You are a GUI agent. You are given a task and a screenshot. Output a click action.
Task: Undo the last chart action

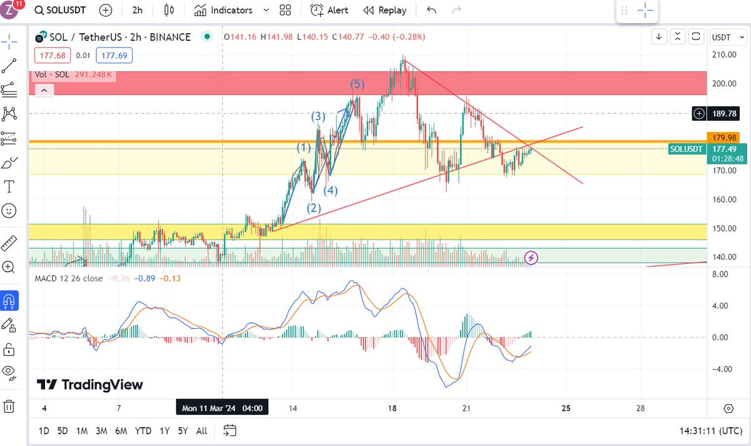pyautogui.click(x=431, y=10)
